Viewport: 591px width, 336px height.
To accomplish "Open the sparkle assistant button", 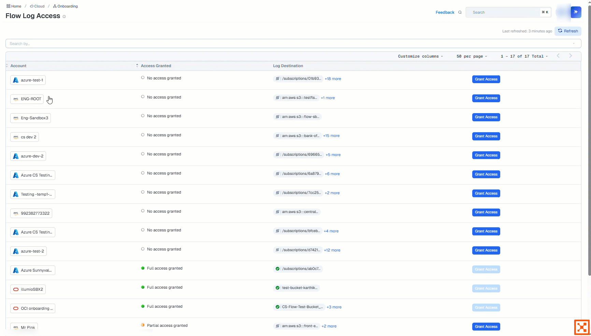I will point(576,12).
